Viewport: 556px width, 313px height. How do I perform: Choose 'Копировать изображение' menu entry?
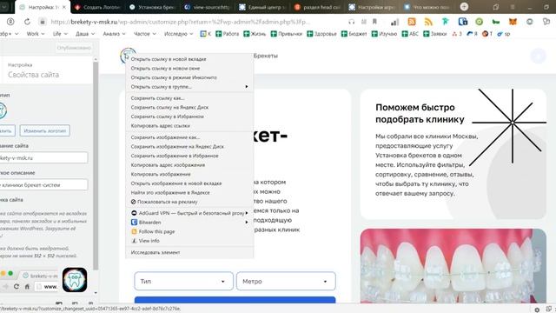[189, 174]
